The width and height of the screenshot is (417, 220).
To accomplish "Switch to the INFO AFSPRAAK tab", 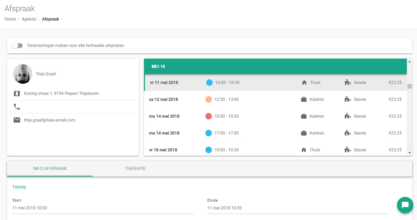I will coord(50,169).
